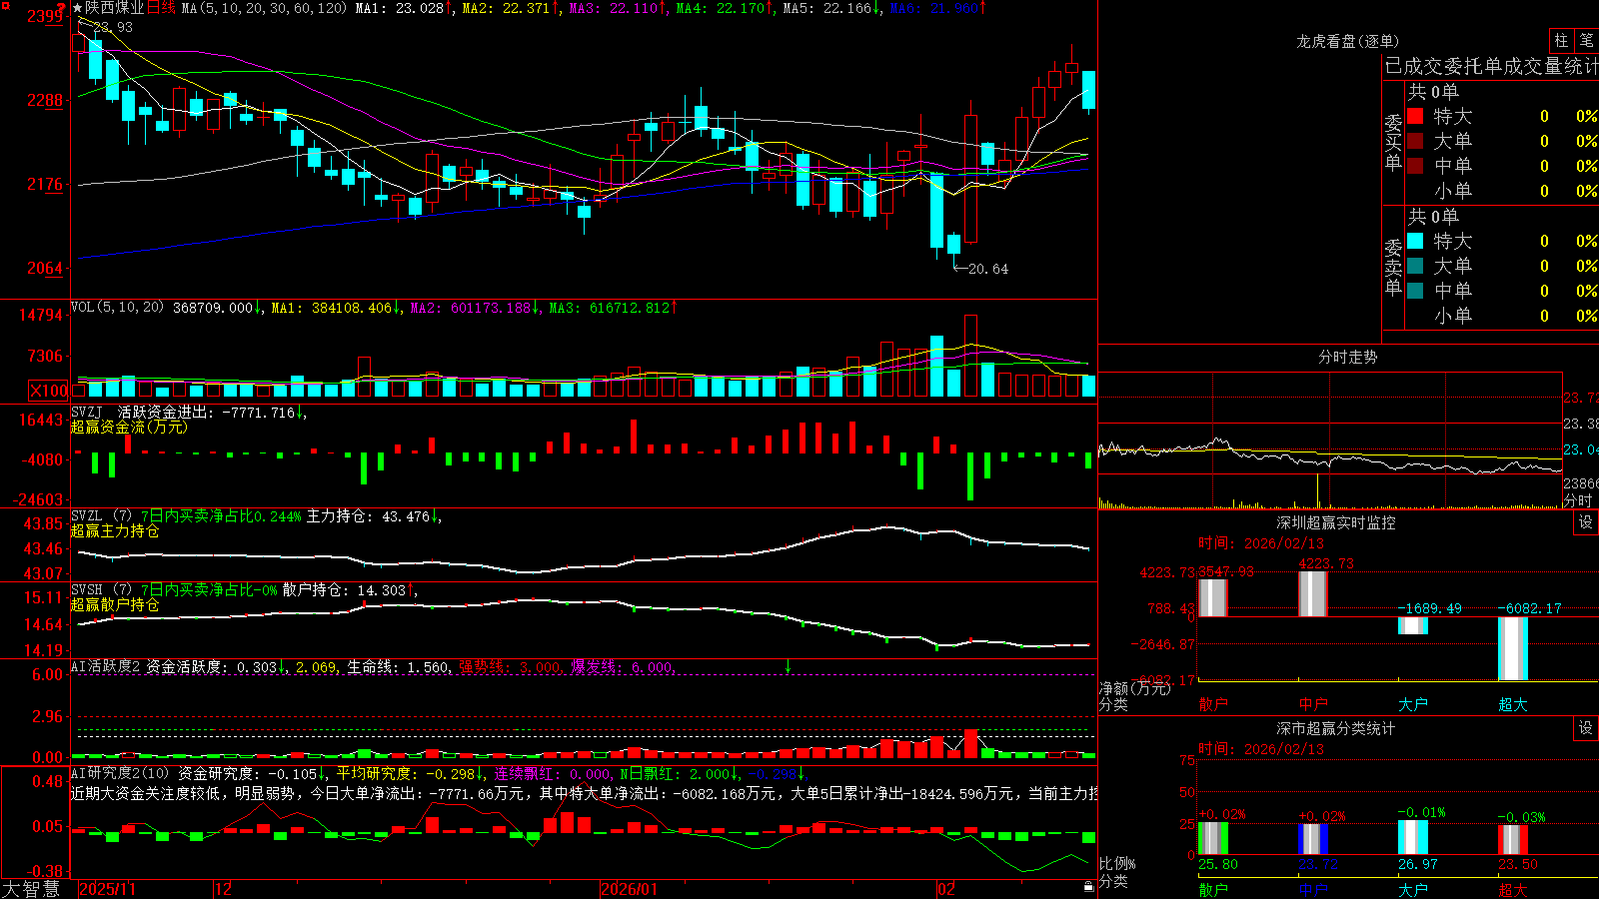Select the blue 中户 bar in 深市超赢分类统计
Viewport: 1599px width, 899px height.
coord(1312,839)
